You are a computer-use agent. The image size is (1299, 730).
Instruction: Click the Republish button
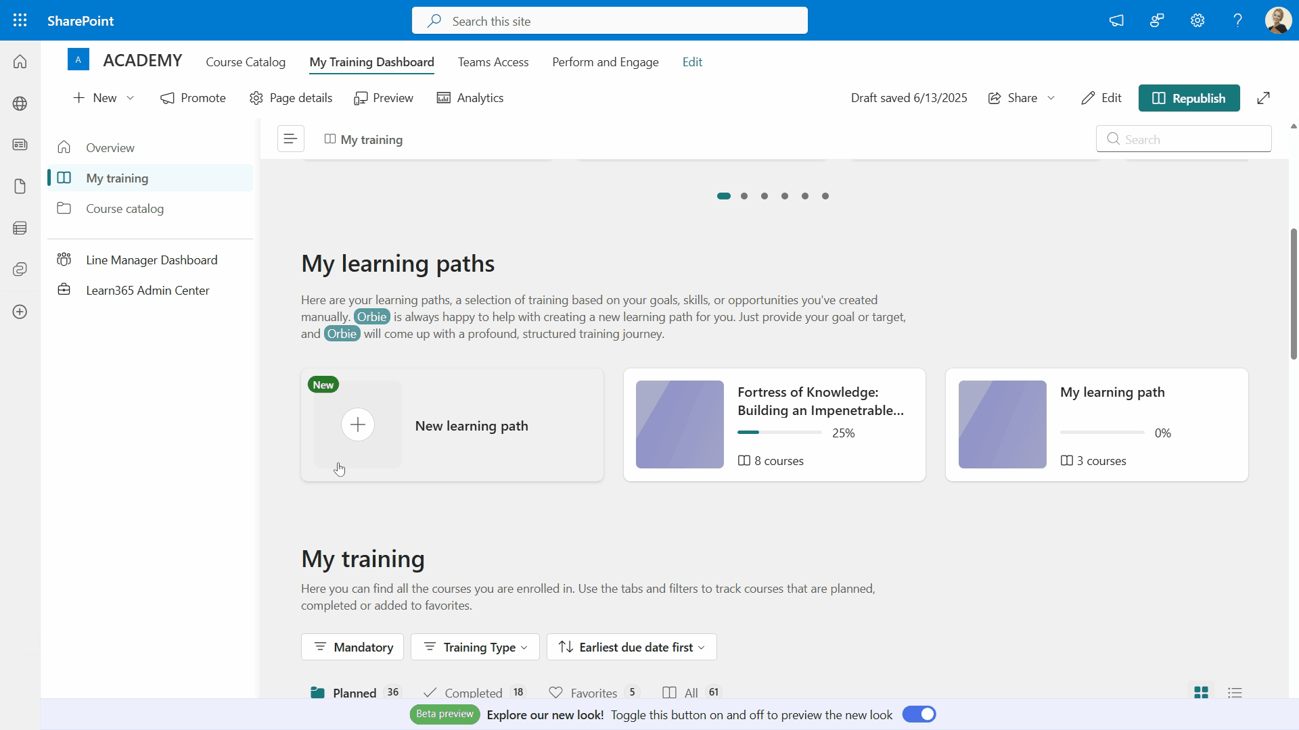1189,98
